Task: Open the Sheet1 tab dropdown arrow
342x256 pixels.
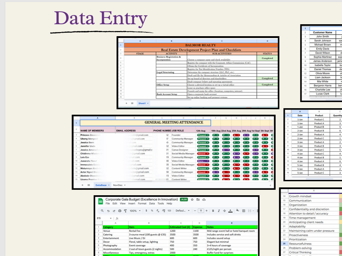Action: point(148,103)
